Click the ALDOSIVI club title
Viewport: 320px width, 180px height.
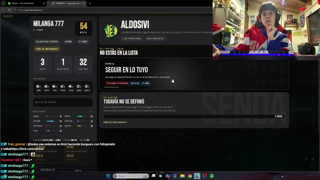135,24
